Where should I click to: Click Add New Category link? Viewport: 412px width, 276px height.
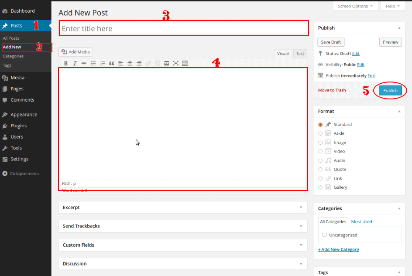338,249
